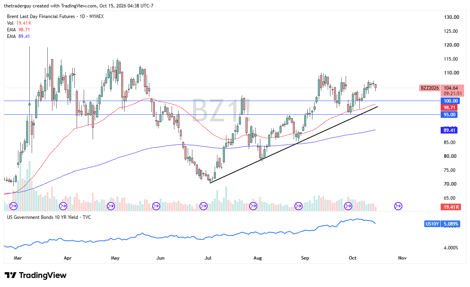Click the Sep label on time axis
Screen dimensions: 470x287
(x=305, y=258)
